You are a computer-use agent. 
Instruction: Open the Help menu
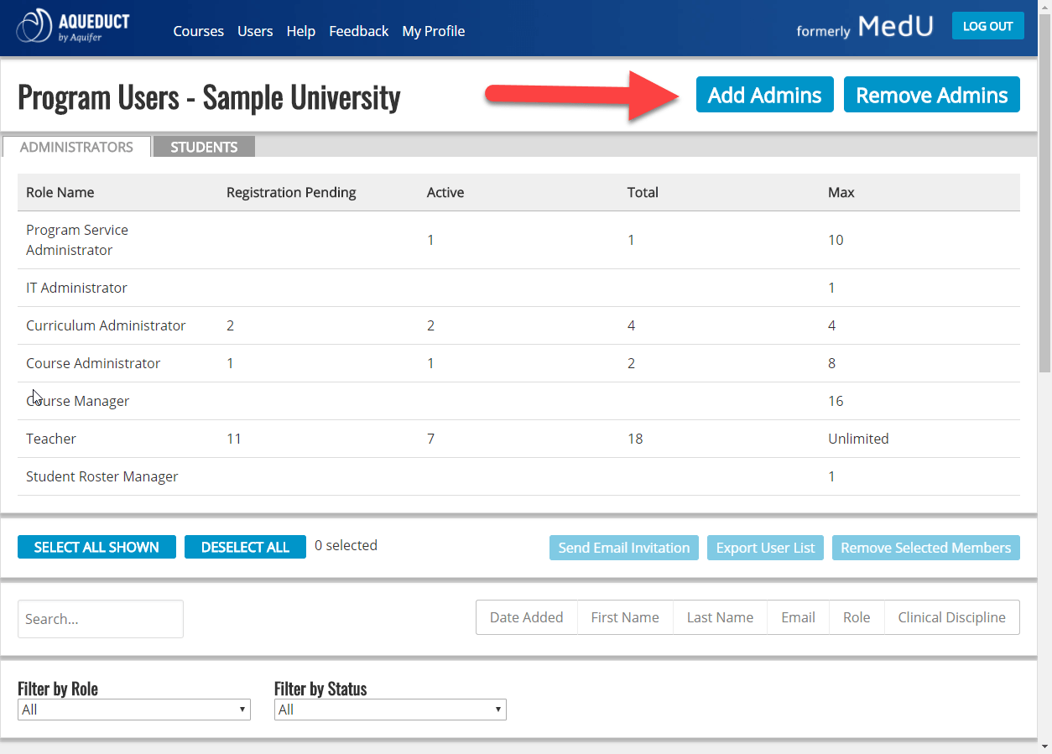(x=300, y=31)
